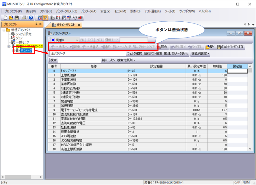Open the 局番0 station dropdown

click(77, 40)
